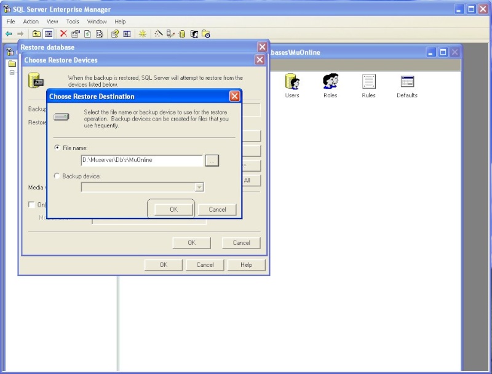Close the Restore database dialog
The width and height of the screenshot is (492, 374).
pyautogui.click(x=262, y=47)
